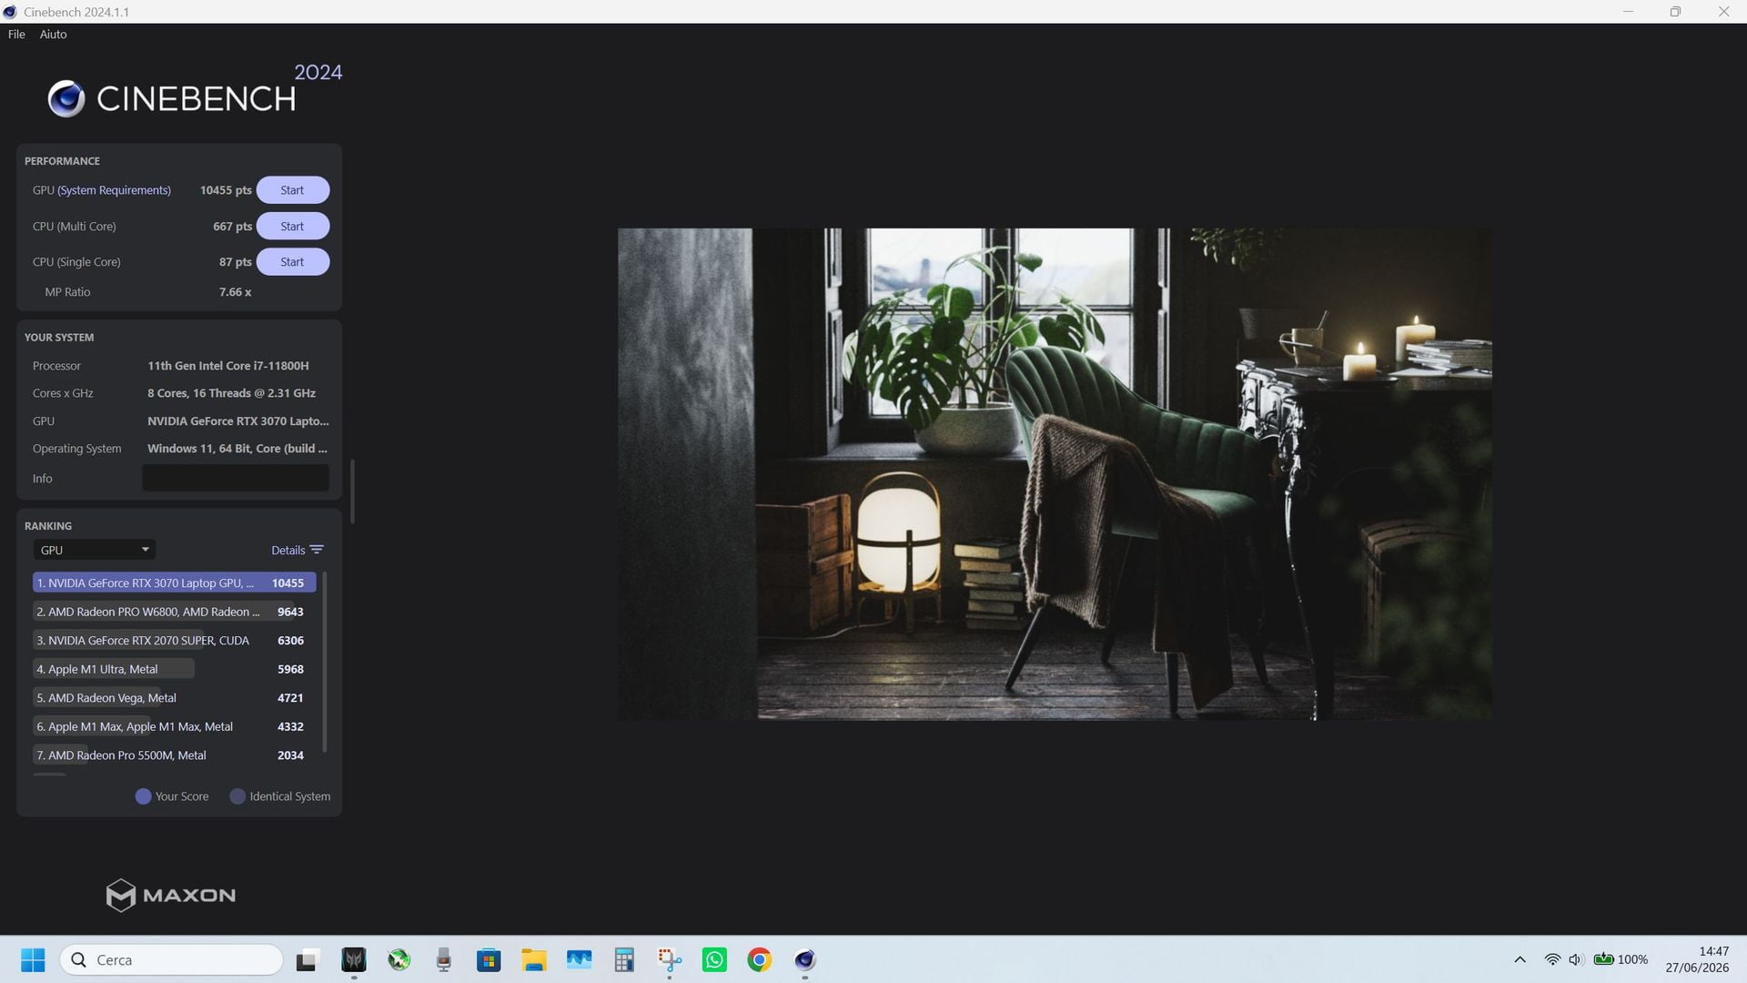Click the ranking list scrollbar

(325, 662)
